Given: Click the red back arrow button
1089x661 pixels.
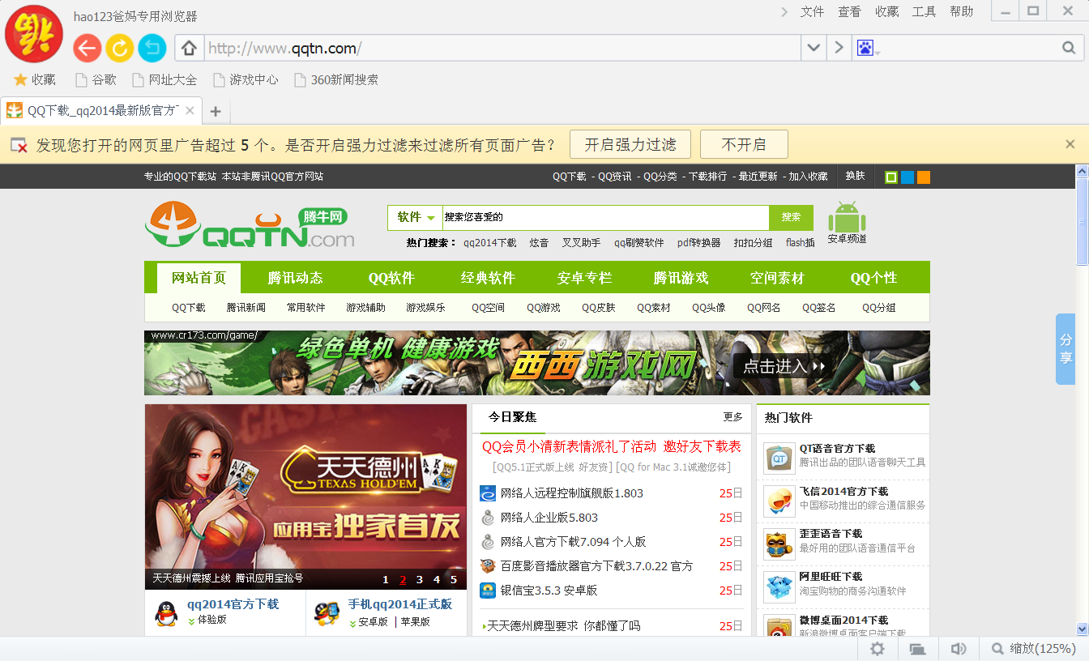Looking at the screenshot, I should [88, 49].
